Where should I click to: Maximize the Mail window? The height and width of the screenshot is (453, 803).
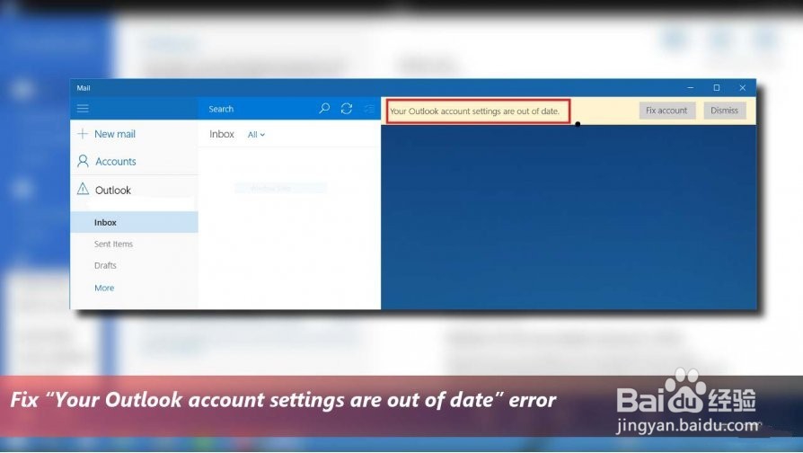717,87
